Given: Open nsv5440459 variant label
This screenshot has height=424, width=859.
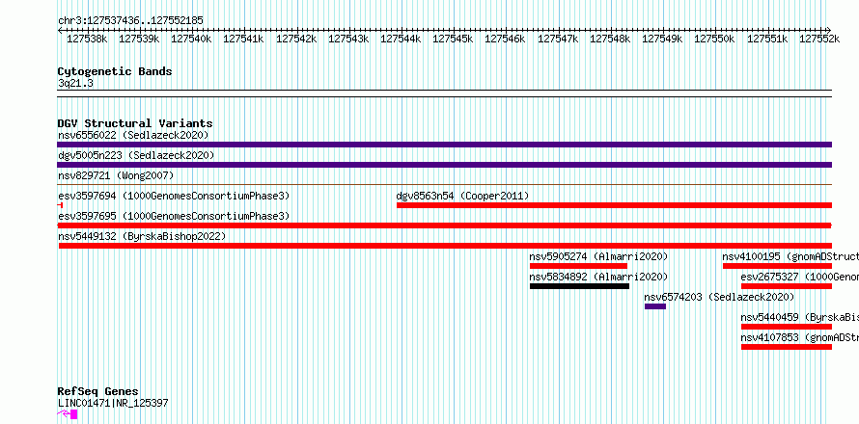Looking at the screenshot, I should coord(800,317).
